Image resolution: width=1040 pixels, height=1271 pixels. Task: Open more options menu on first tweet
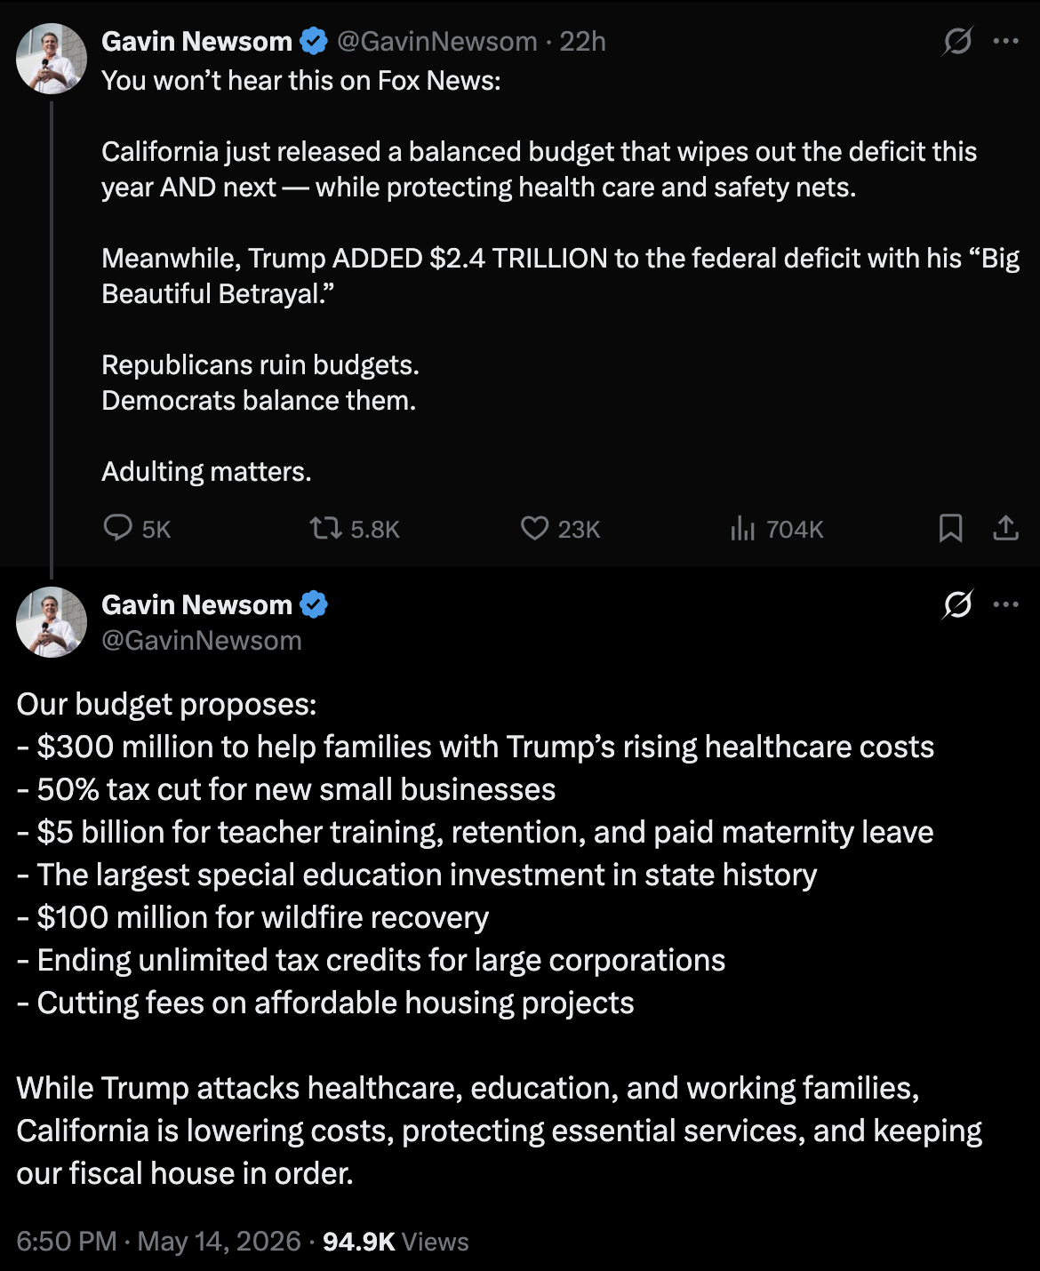(1005, 41)
